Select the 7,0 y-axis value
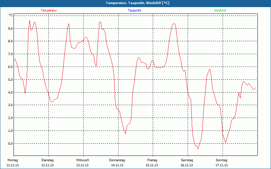271x169 pixels. point(11,54)
